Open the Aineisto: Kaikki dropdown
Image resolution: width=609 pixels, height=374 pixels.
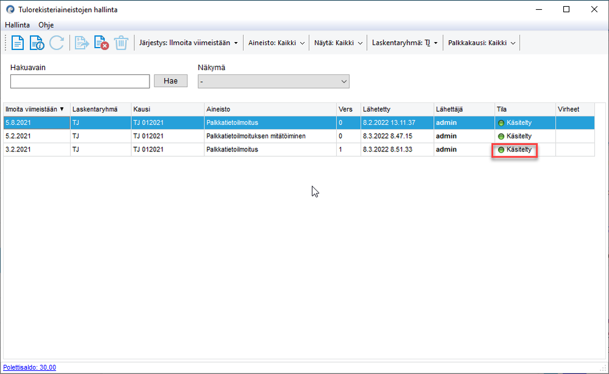pyautogui.click(x=276, y=43)
